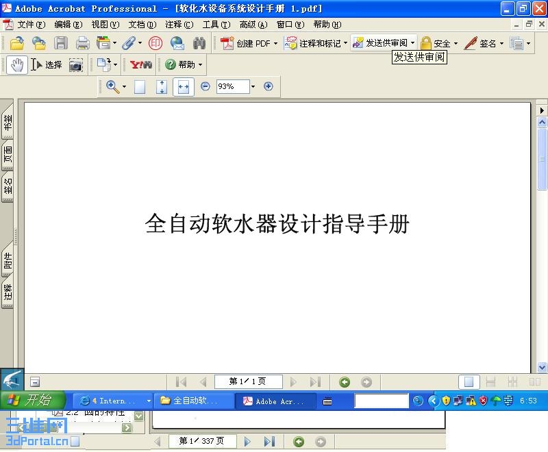
Task: Open 帮助 from the toolbar
Action: tap(182, 64)
